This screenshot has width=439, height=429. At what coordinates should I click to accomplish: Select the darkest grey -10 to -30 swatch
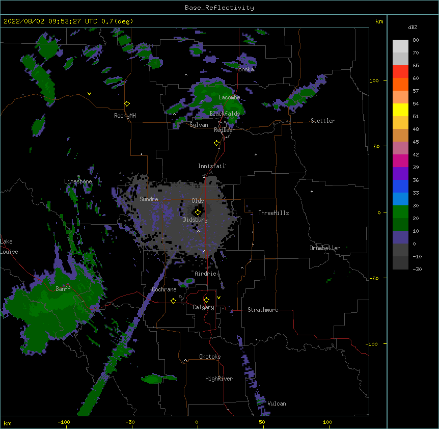point(400,263)
